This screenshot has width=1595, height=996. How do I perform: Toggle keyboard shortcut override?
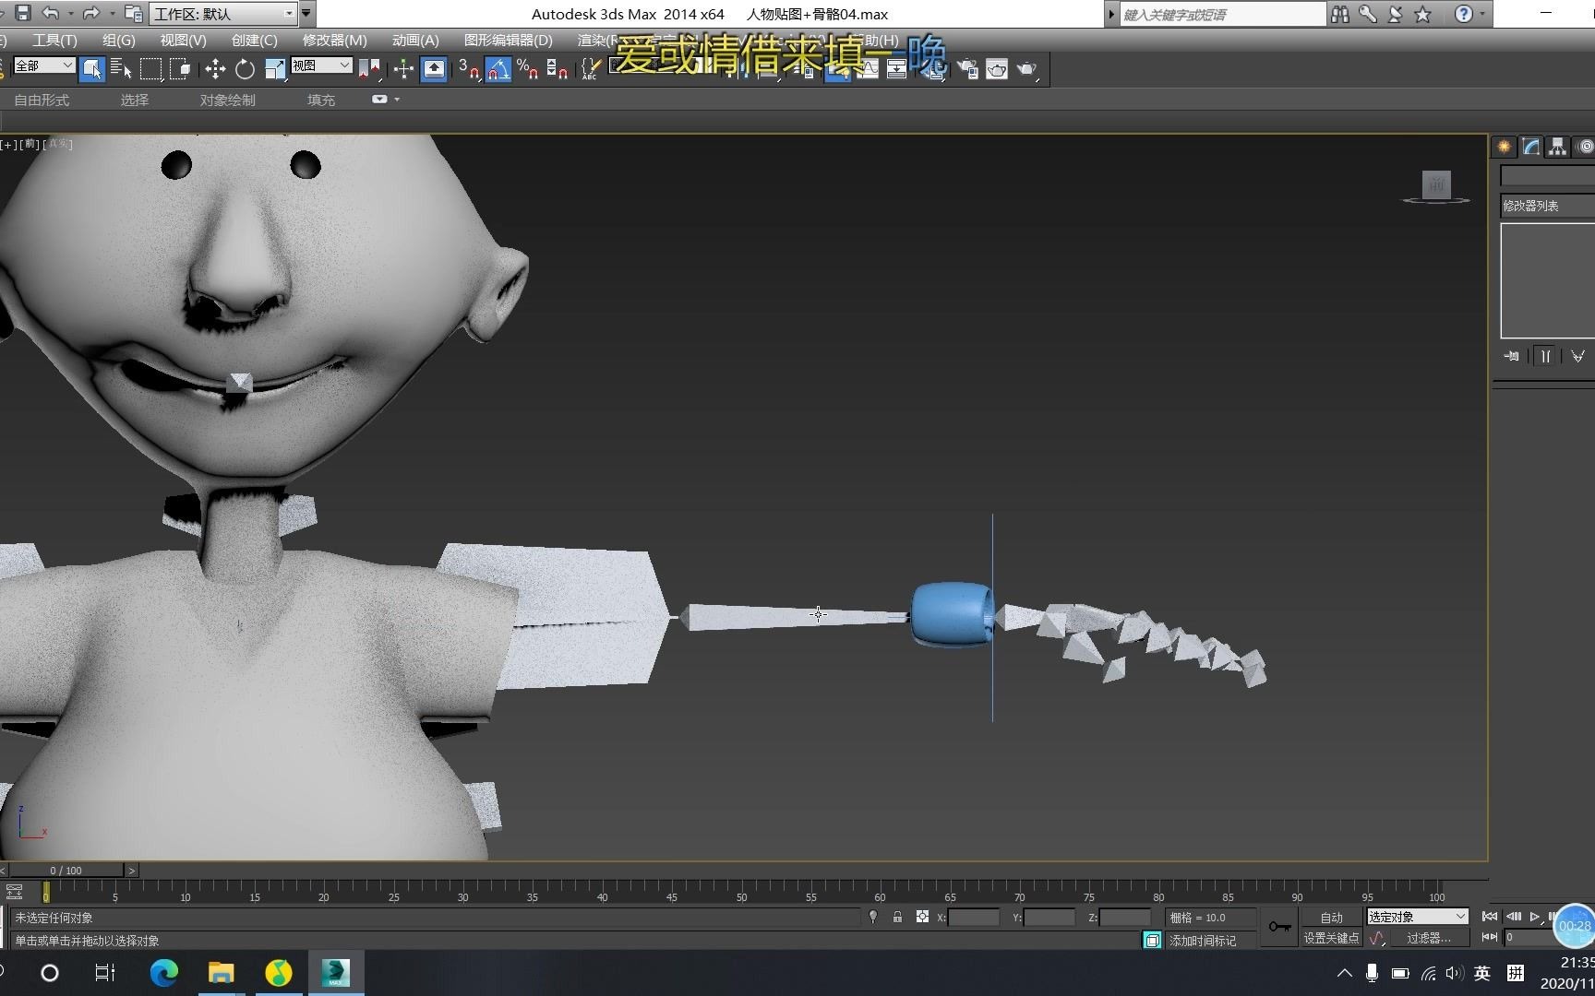[x=434, y=69]
